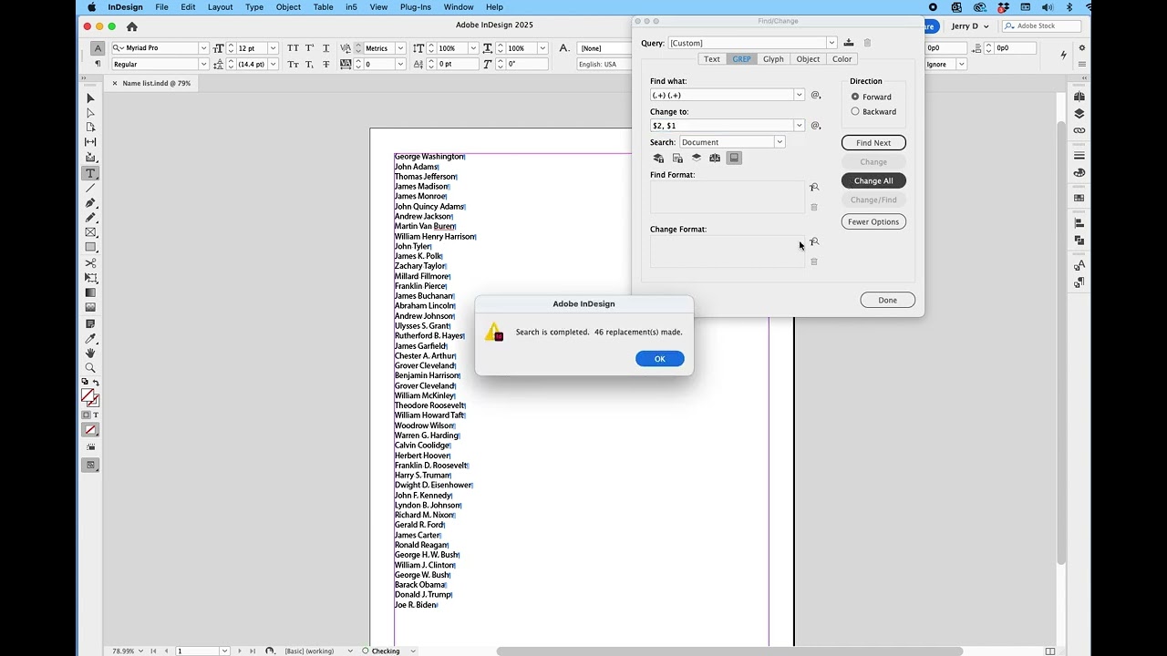Click the Change All button

[873, 181]
